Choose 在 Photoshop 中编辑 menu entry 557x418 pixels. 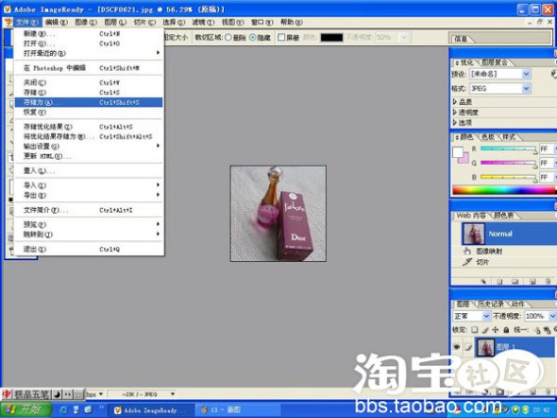pos(89,68)
